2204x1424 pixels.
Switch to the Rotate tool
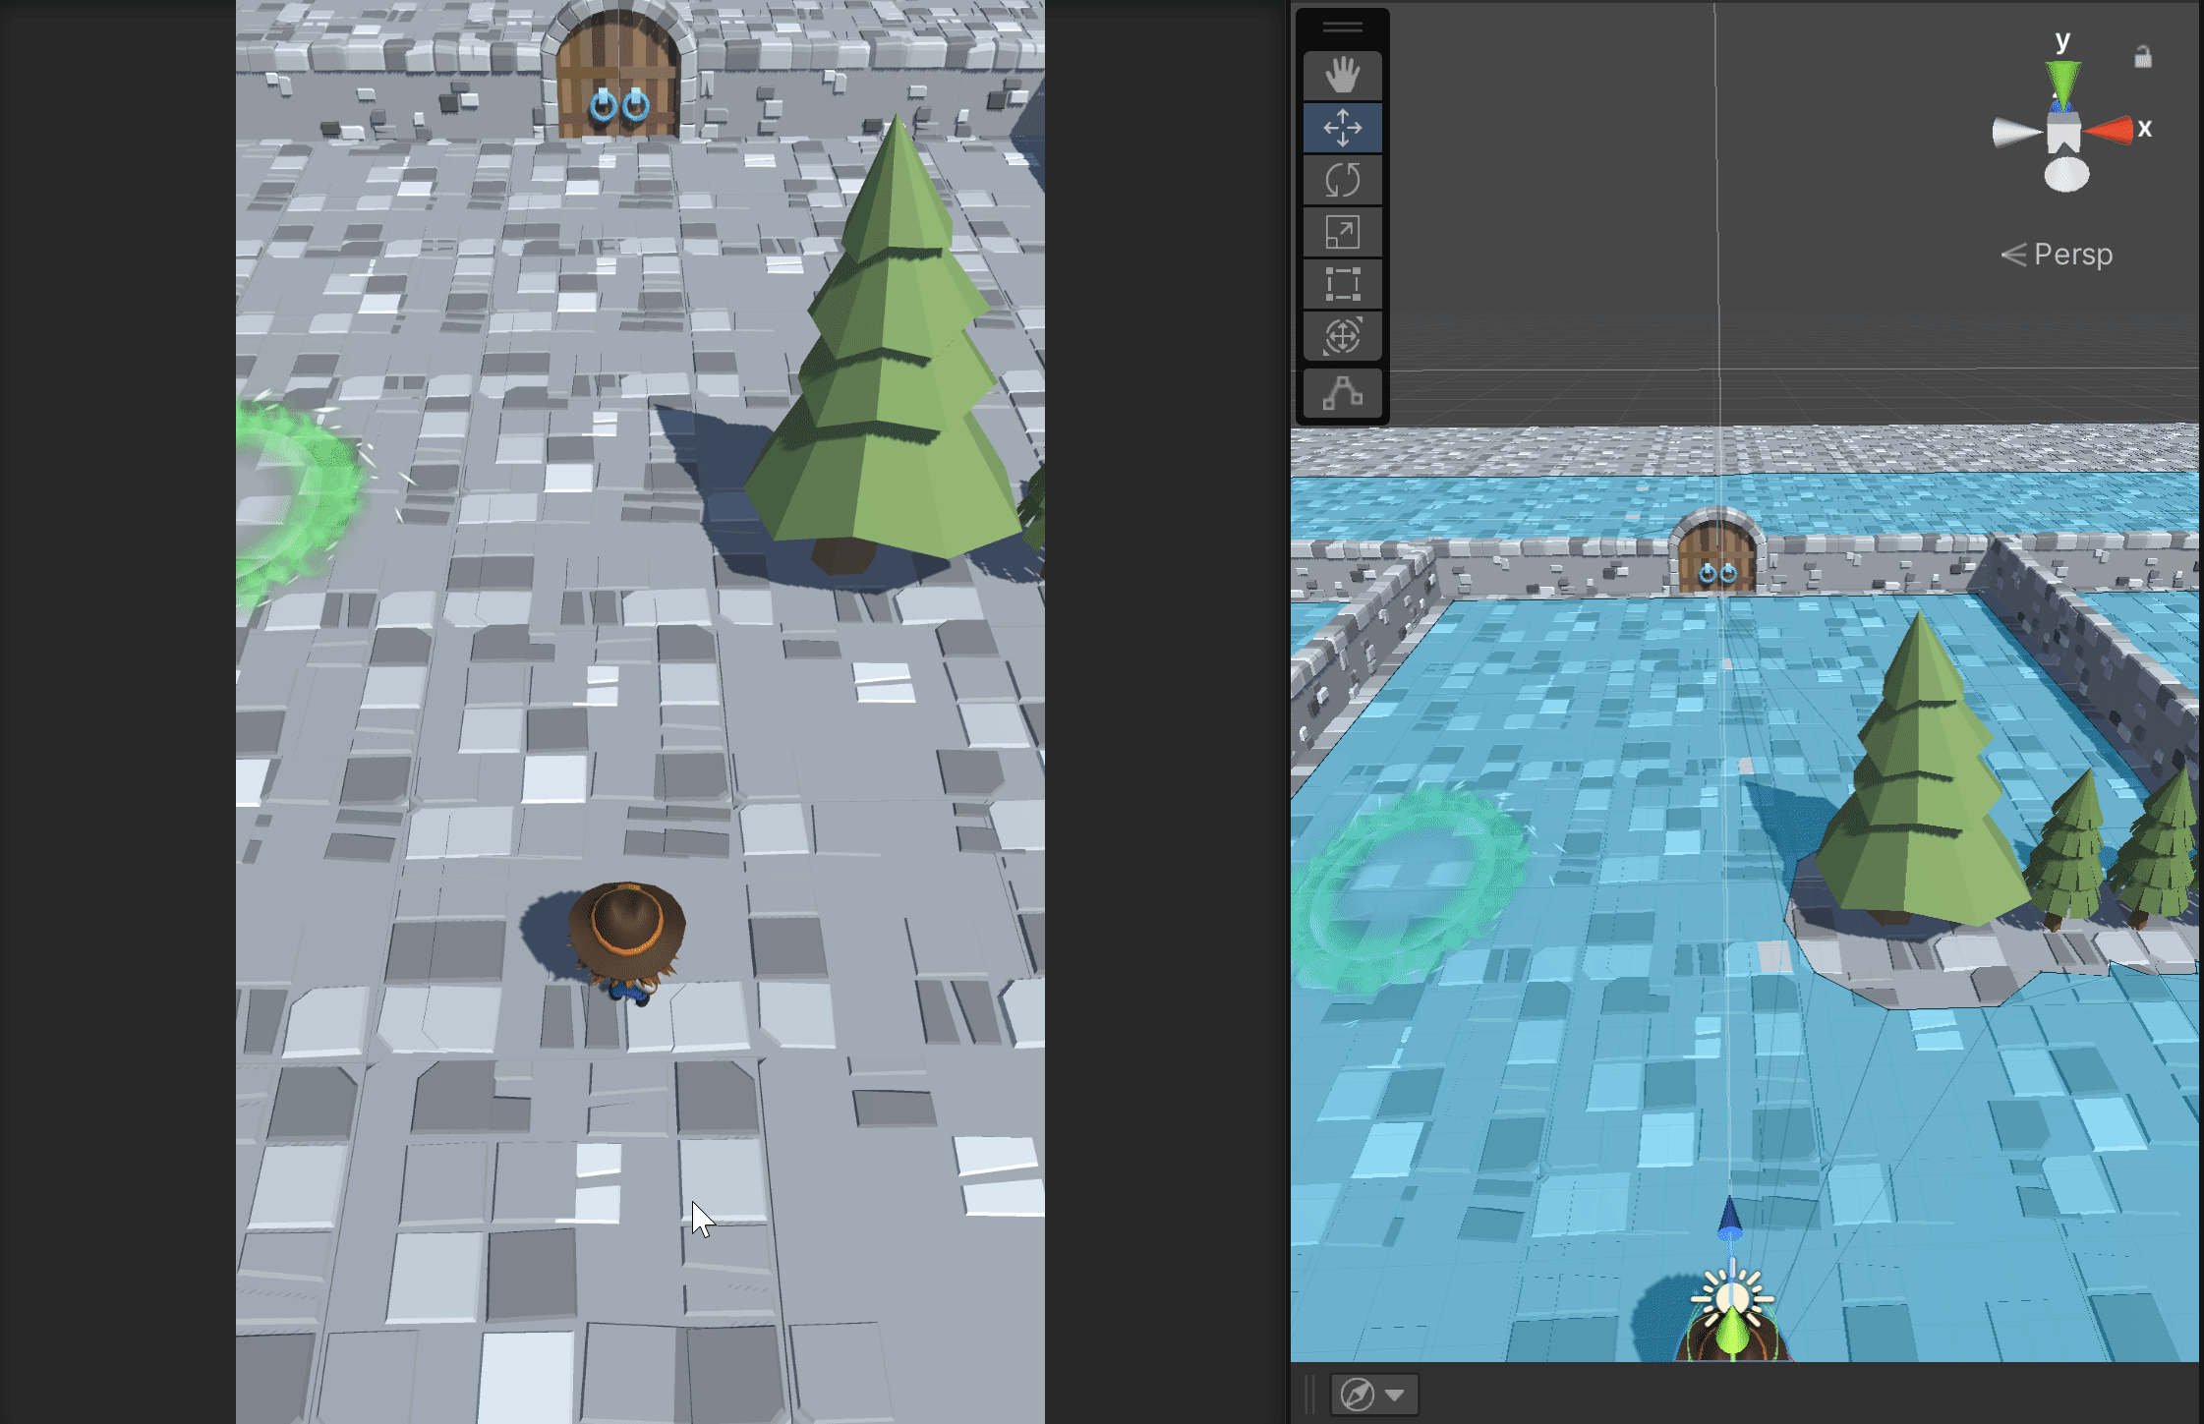tap(1342, 180)
